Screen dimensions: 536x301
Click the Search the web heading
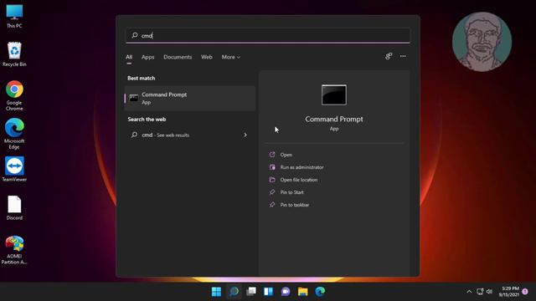[147, 119]
